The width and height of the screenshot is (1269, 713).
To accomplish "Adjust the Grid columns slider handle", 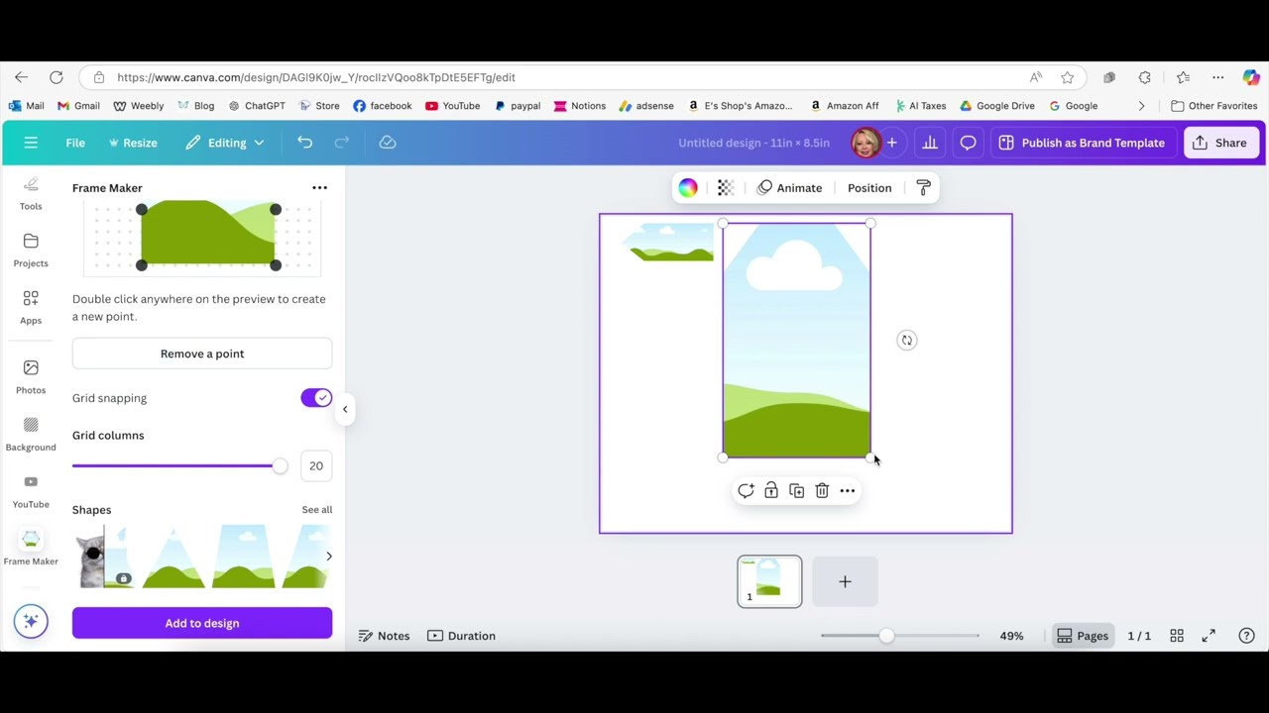I will 280,465.
